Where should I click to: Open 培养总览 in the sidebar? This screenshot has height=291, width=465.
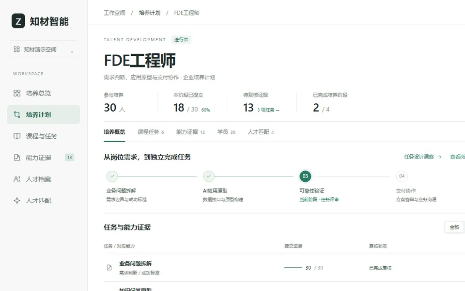click(x=44, y=93)
